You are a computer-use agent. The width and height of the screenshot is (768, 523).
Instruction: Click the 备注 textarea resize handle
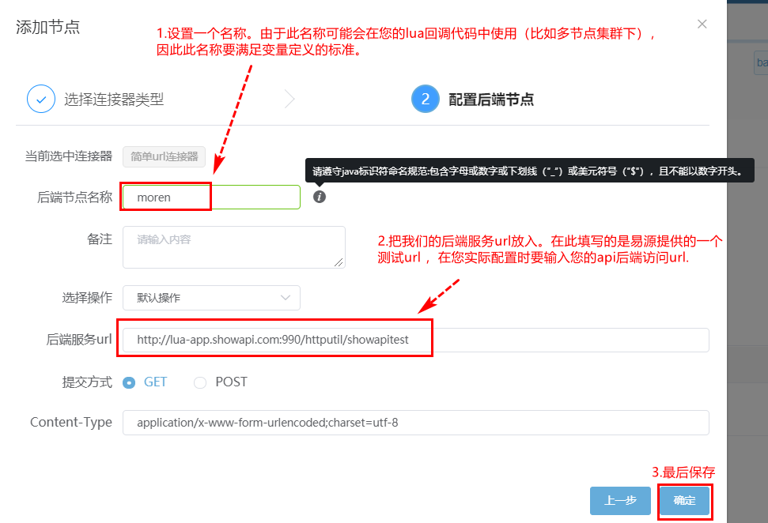point(339,262)
